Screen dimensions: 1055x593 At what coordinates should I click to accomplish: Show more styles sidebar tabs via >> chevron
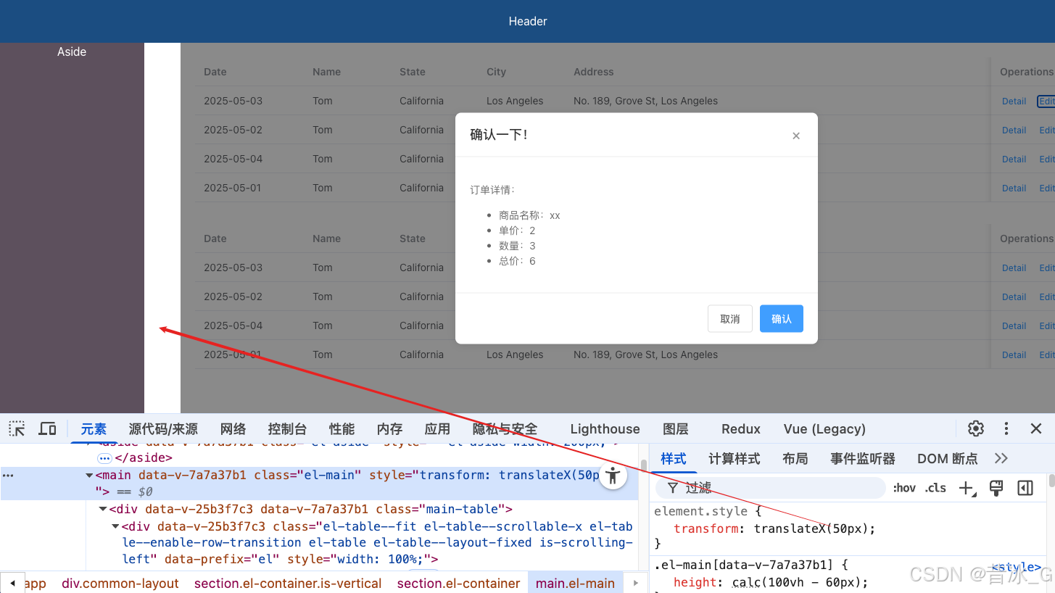point(1001,458)
